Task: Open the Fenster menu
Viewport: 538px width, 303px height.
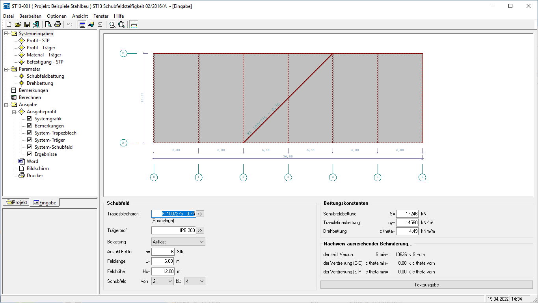Action: click(101, 16)
